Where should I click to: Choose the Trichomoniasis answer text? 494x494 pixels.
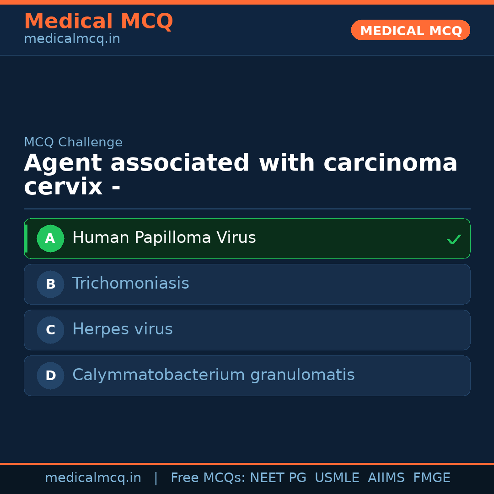pyautogui.click(x=130, y=284)
